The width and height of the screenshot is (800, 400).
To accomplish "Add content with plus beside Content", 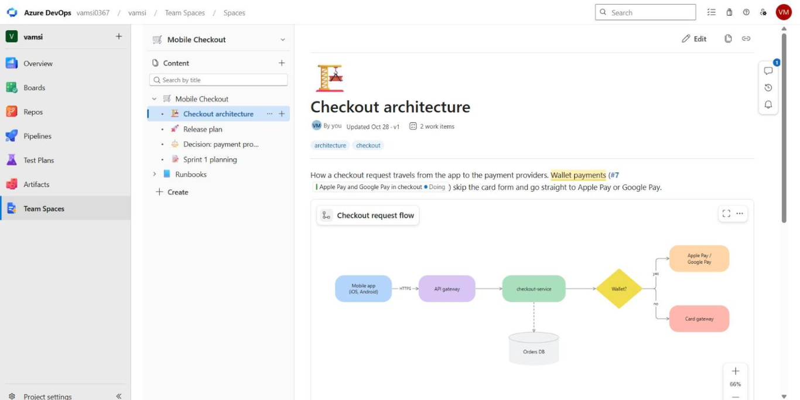I will 282,63.
